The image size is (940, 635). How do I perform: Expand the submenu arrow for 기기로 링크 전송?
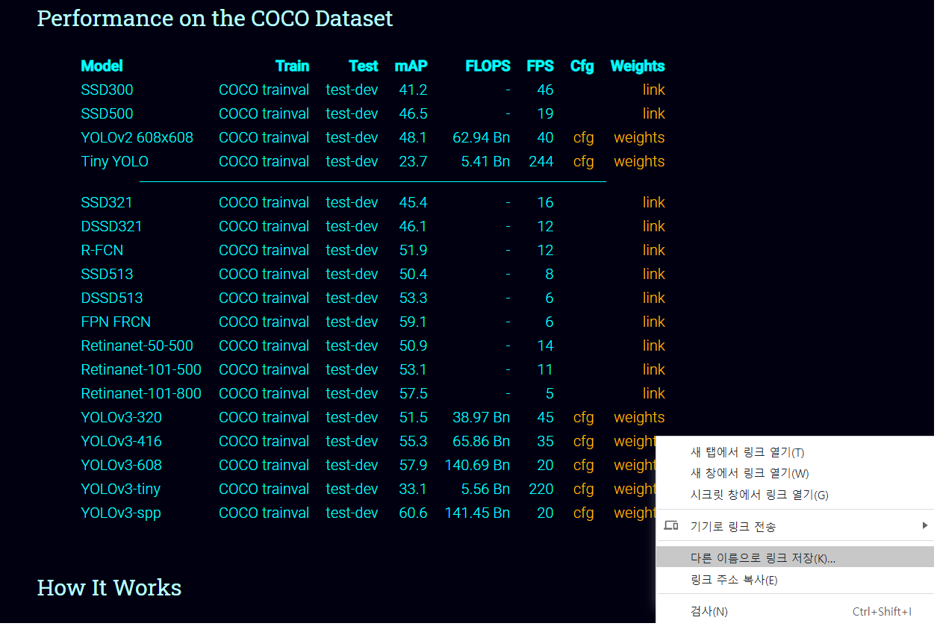coord(925,525)
